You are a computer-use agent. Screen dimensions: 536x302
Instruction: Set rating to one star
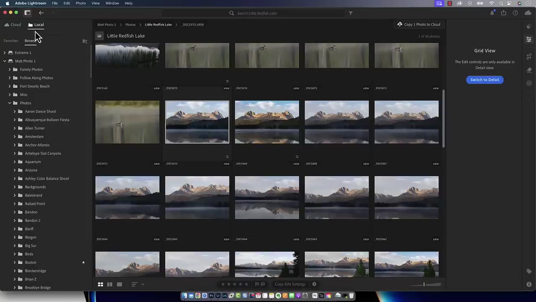[x=223, y=284]
